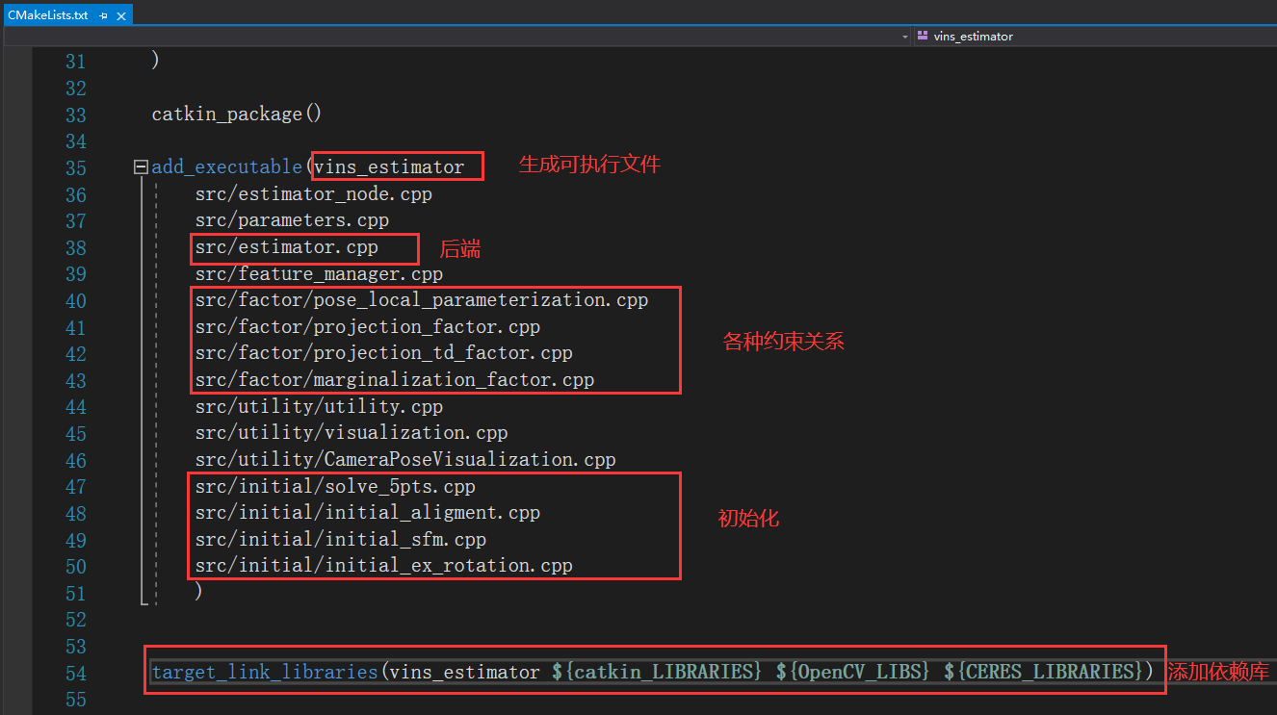Click the add_executable keyword
Image resolution: width=1277 pixels, height=715 pixels.
(227, 167)
